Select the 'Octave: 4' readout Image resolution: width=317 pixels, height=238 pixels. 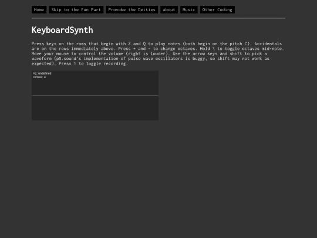[x=39, y=77]
